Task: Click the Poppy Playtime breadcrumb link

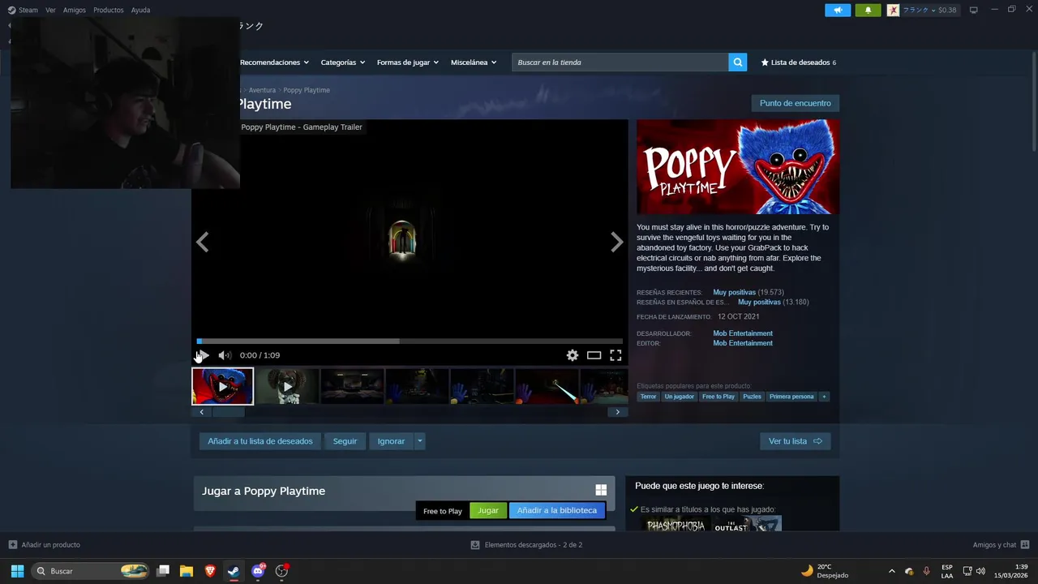Action: [307, 90]
